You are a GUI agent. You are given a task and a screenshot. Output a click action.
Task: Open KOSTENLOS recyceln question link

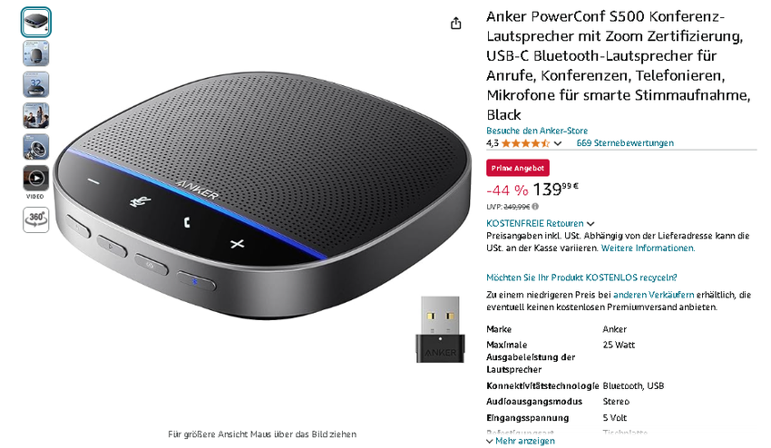pos(581,278)
